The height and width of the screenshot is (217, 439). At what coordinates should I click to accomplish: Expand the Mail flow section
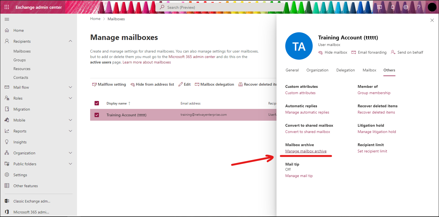(x=70, y=87)
